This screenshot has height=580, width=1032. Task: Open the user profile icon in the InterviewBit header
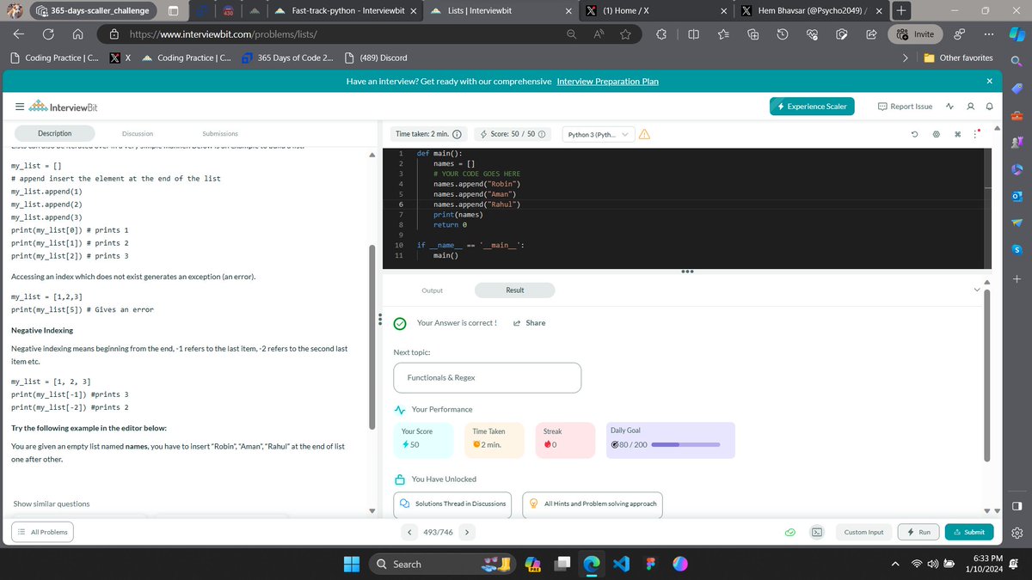[x=970, y=107]
